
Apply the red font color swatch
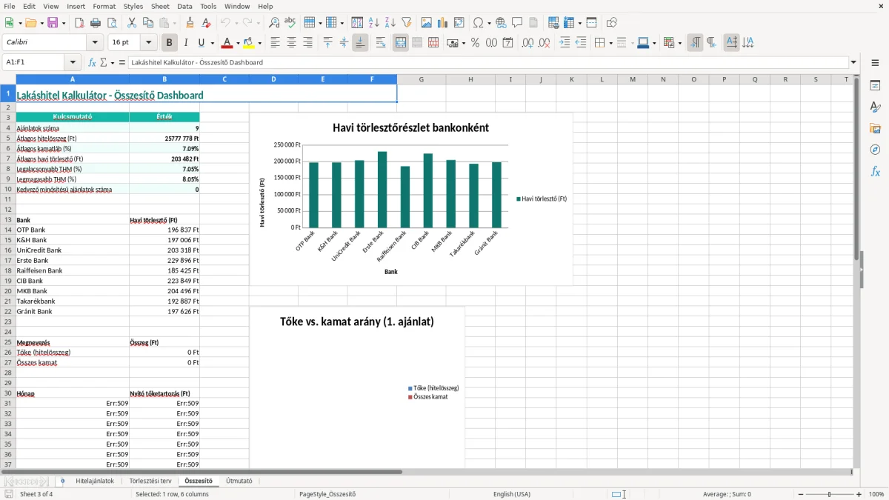[x=227, y=43]
